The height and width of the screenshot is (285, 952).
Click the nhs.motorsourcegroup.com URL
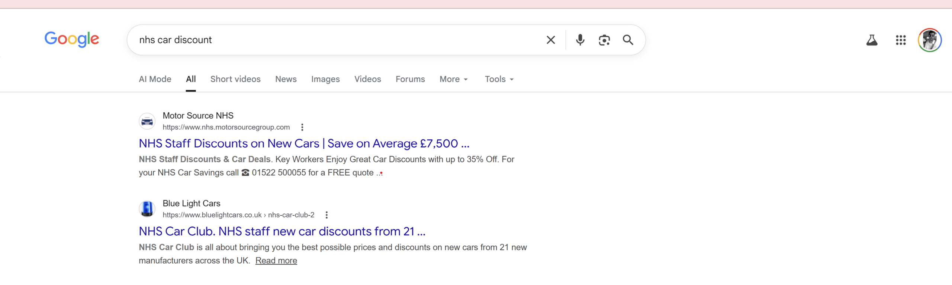click(x=226, y=127)
